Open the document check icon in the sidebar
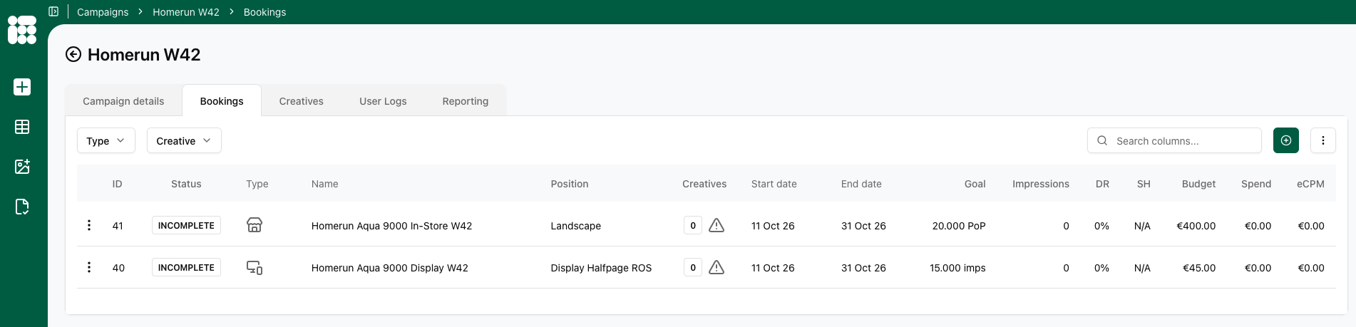The width and height of the screenshot is (1356, 327). coord(22,207)
